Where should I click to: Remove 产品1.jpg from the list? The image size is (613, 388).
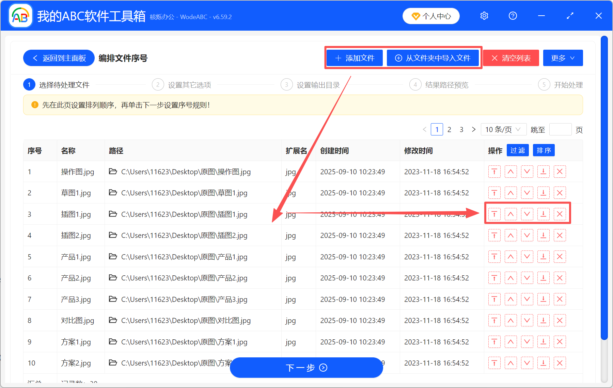click(x=560, y=257)
